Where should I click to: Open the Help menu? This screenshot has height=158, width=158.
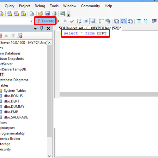[x=108, y=6]
